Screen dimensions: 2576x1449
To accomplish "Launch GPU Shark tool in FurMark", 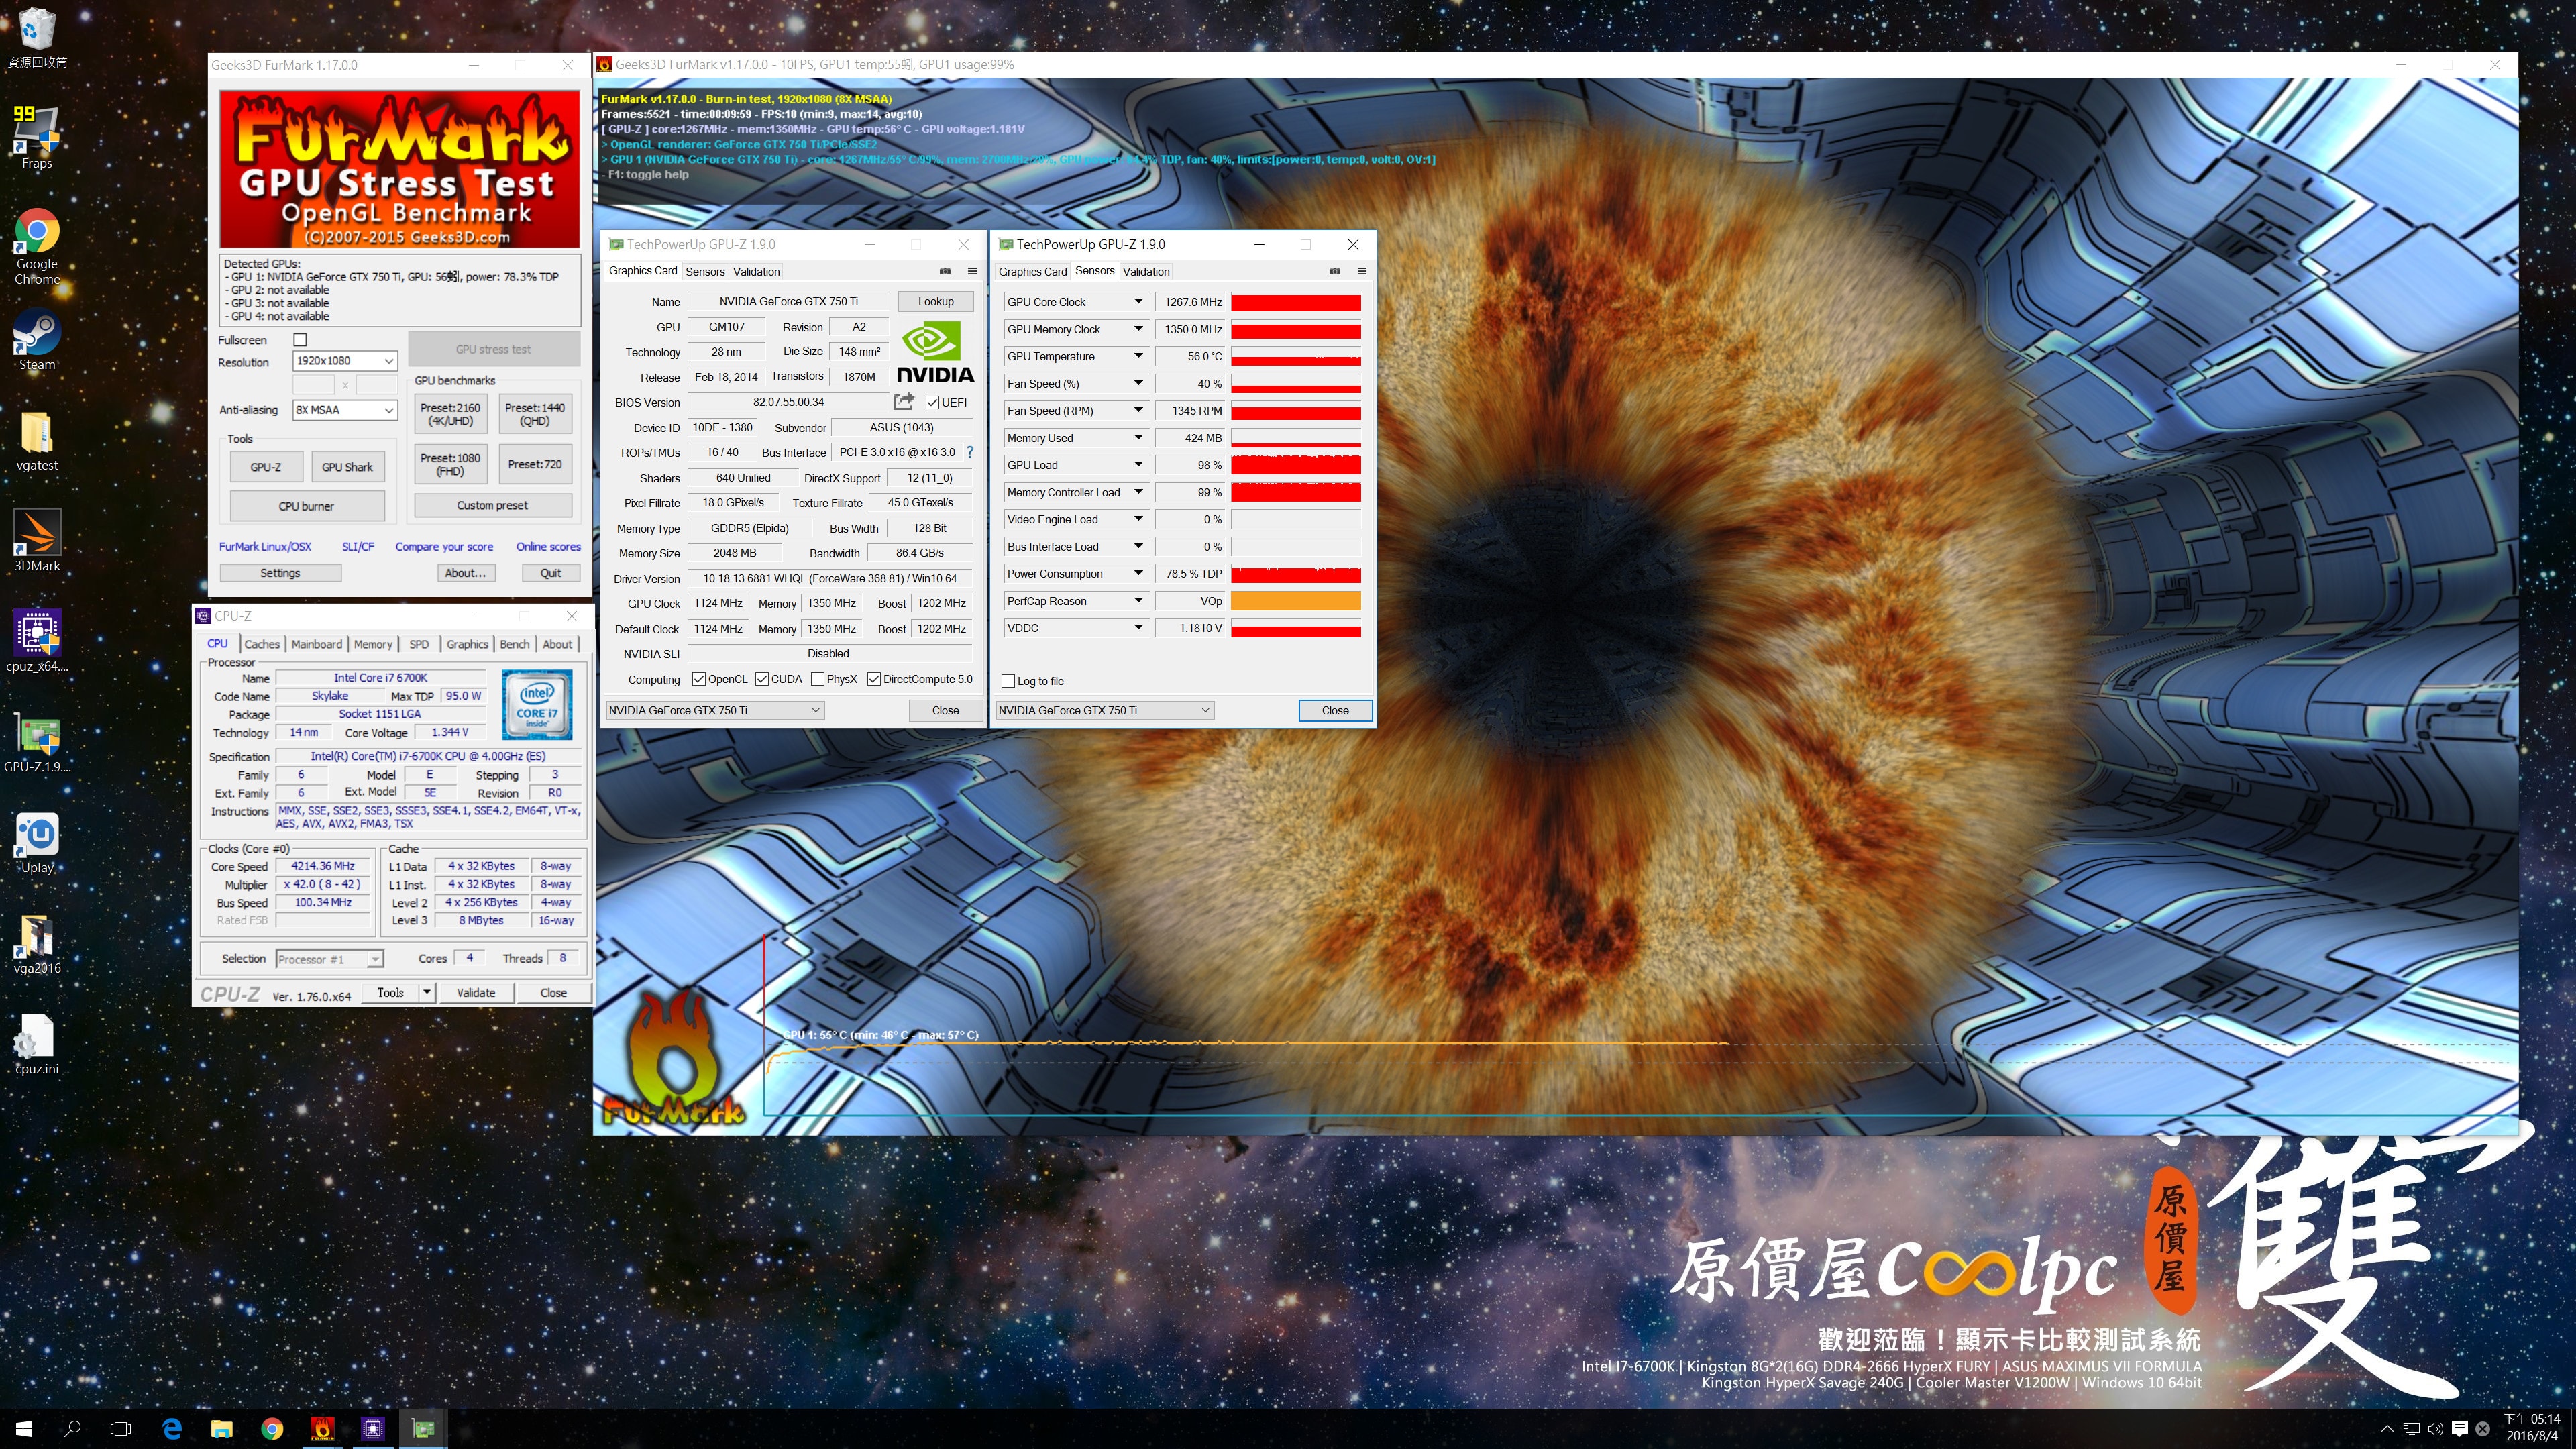I will 347,467.
